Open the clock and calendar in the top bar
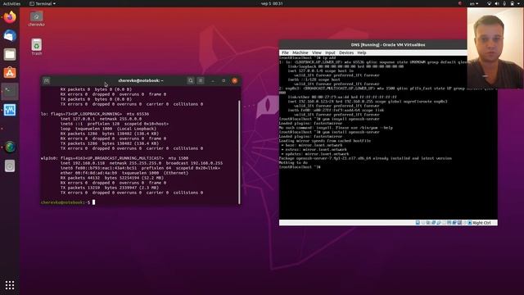This screenshot has width=524, height=295. tap(272, 3)
